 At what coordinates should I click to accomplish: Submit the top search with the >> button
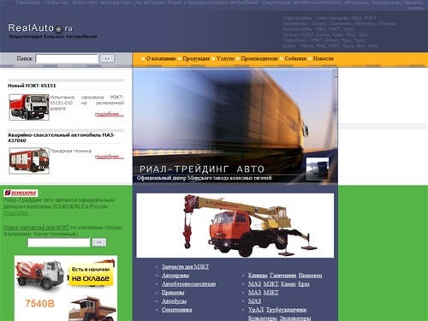coord(107,58)
